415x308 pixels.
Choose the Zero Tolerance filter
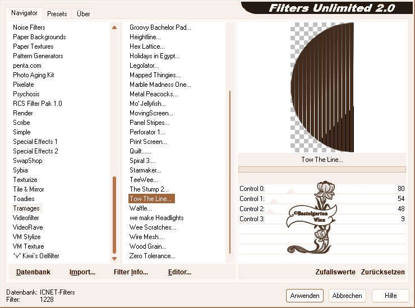[153, 256]
